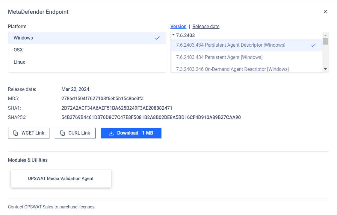Image resolution: width=337 pixels, height=215 pixels.
Task: Click the version list scrollbar thumb
Action: 325,41
